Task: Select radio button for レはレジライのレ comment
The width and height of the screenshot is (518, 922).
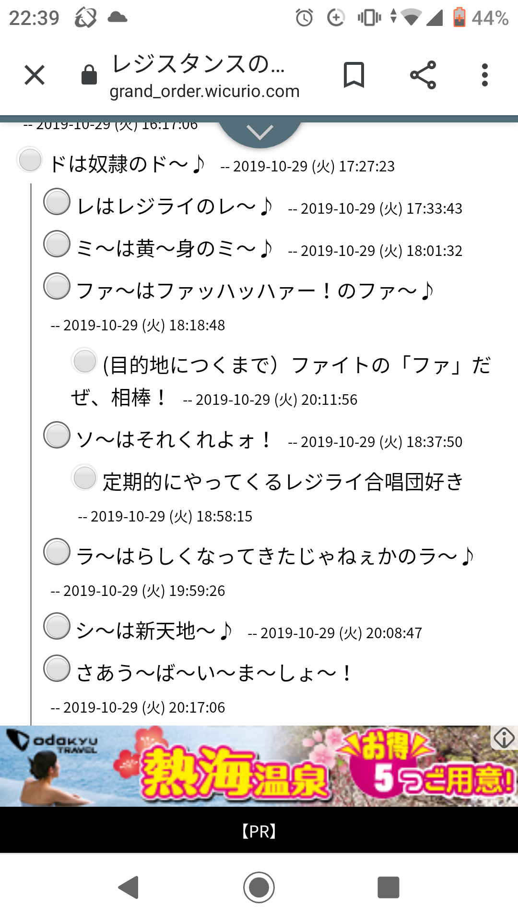Action: tap(57, 202)
